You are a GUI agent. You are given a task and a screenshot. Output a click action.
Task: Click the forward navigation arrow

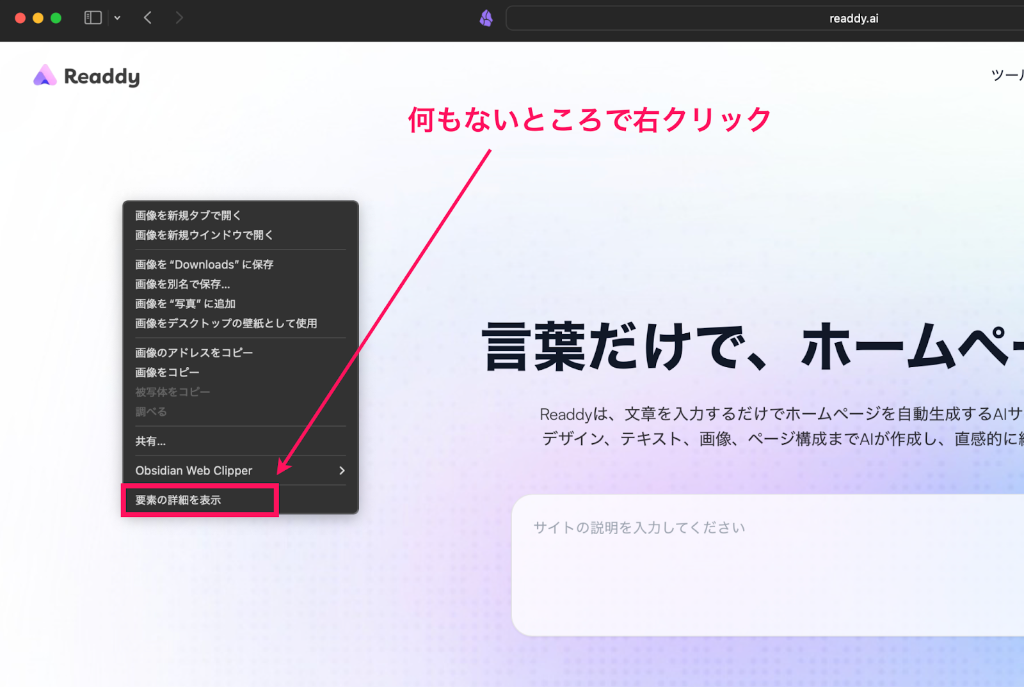(x=179, y=17)
